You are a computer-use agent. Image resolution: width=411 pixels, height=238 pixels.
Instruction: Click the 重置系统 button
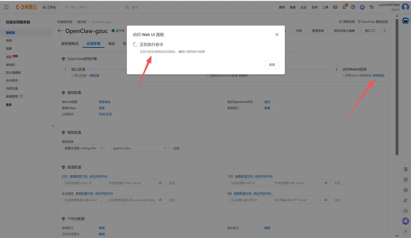318,31
